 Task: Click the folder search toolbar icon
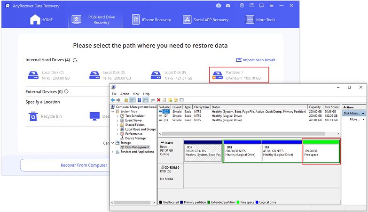pos(176,100)
